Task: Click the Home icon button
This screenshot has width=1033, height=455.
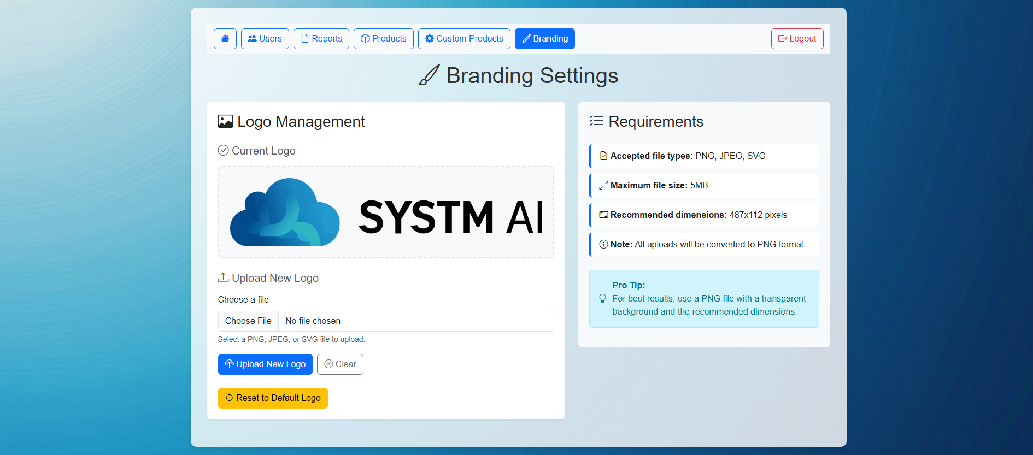Action: [225, 39]
